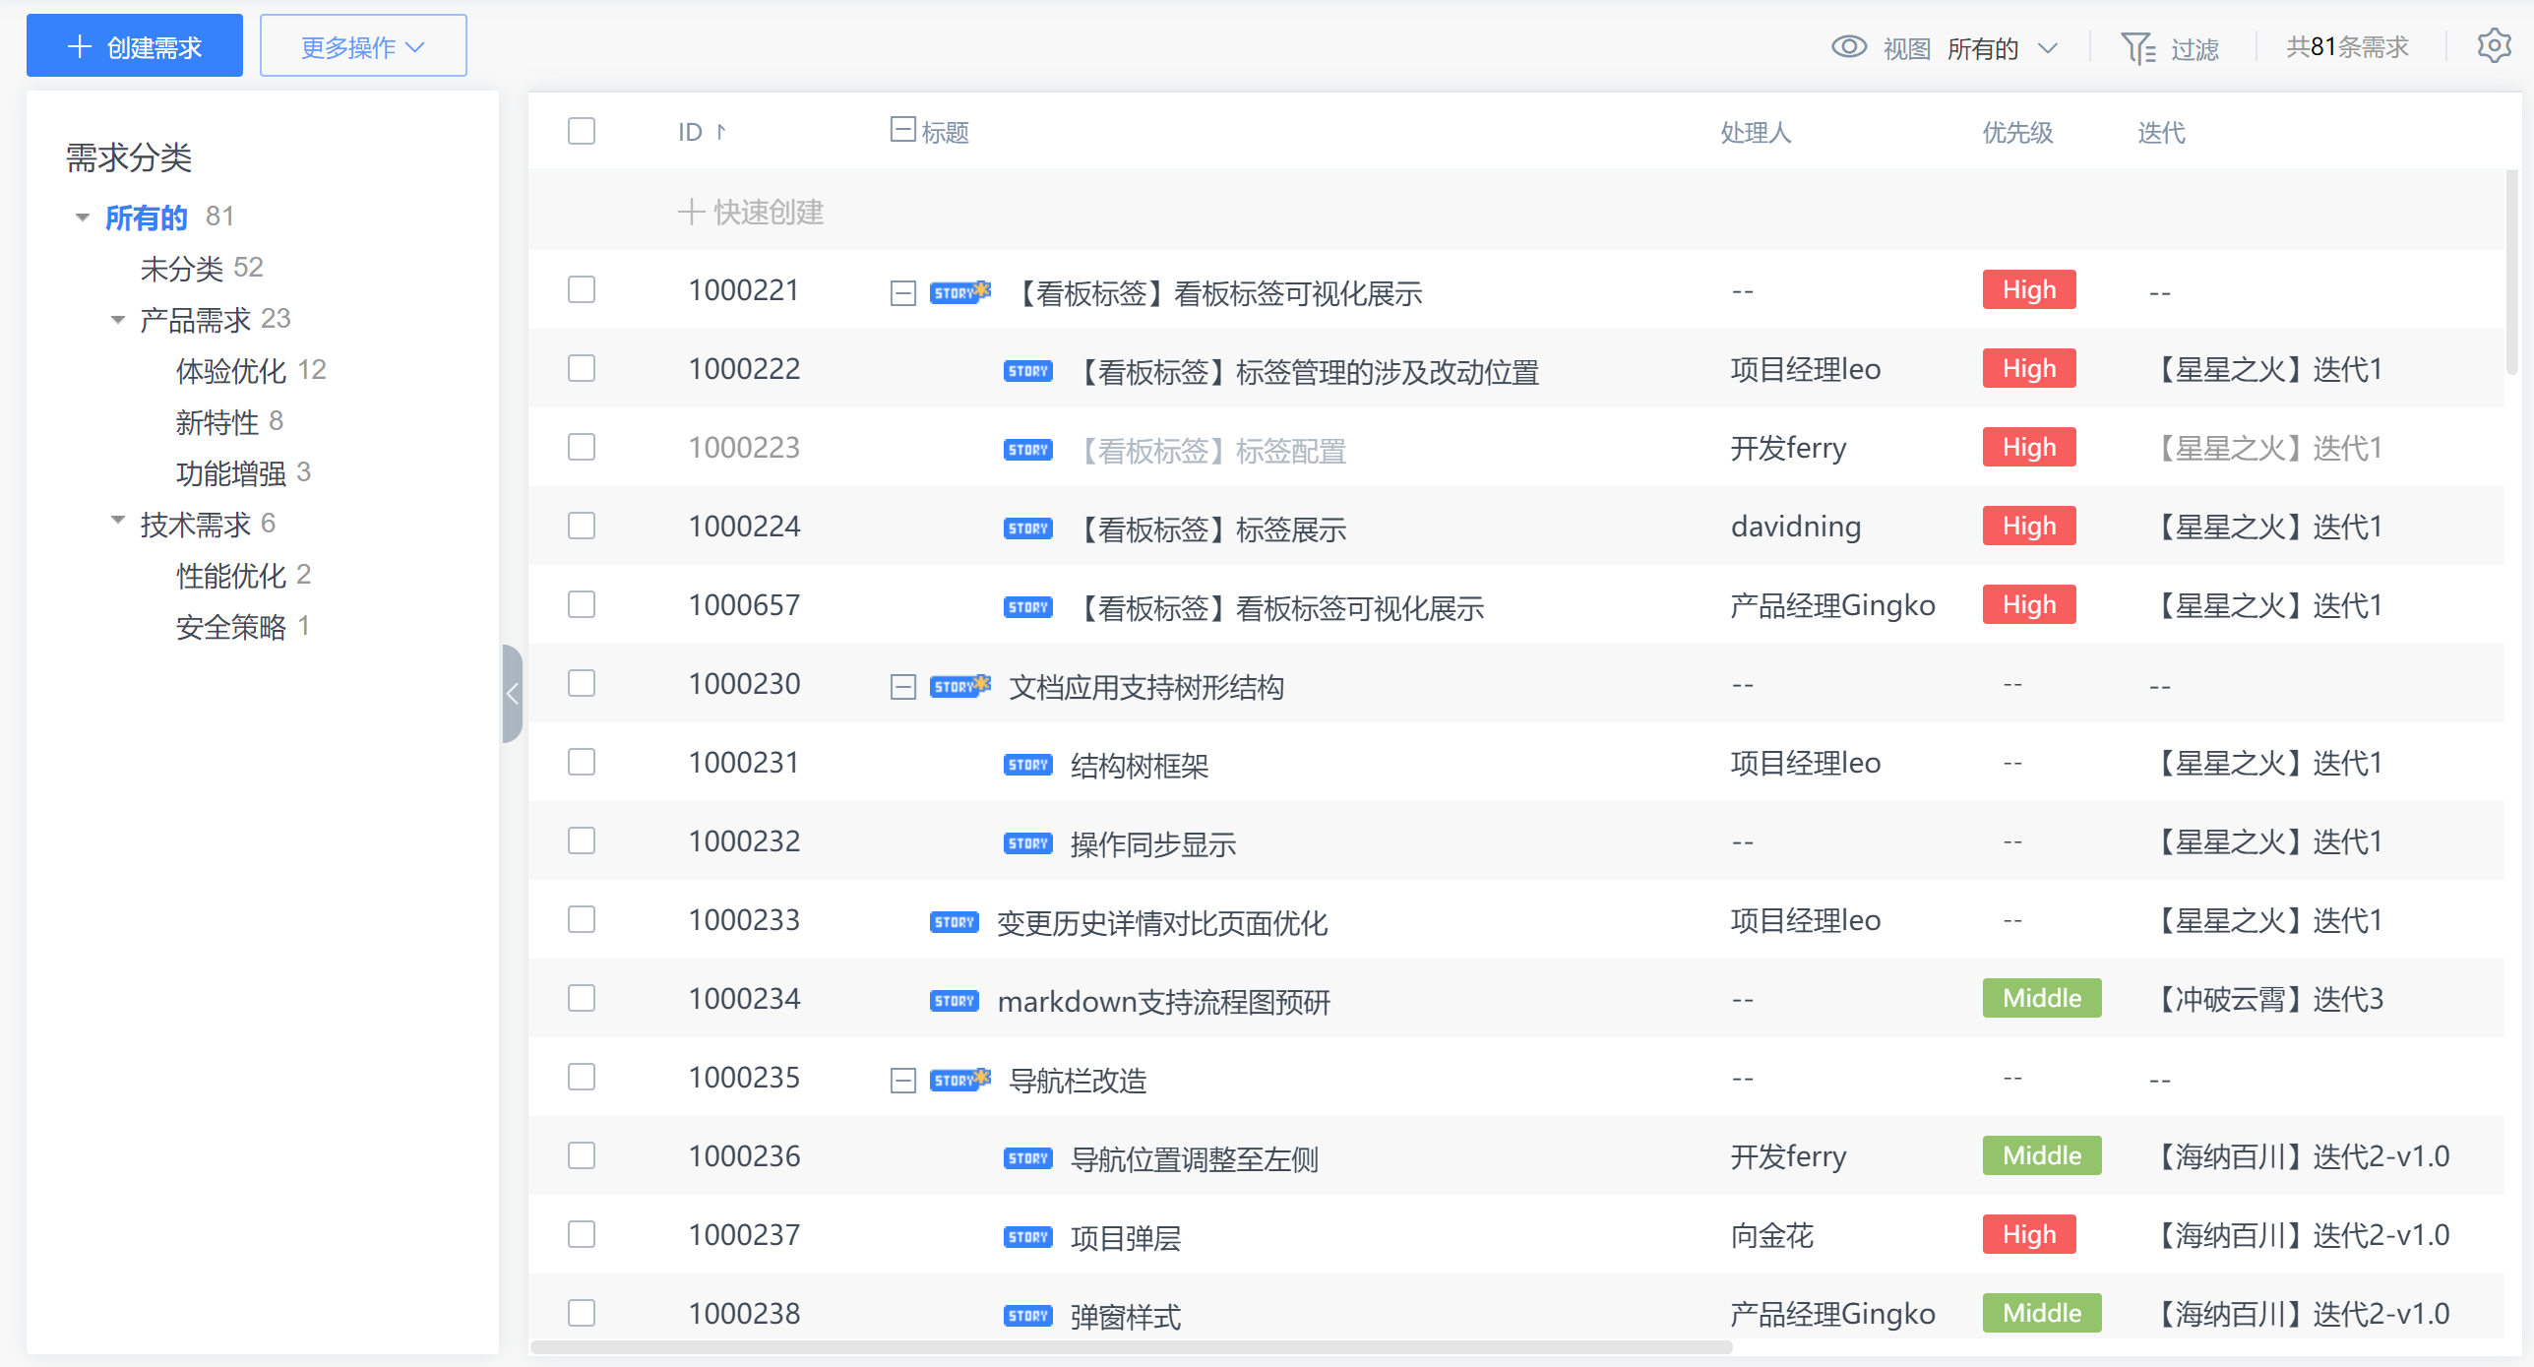Viewport: 2534px width, 1367px height.
Task: Check the box for requirement 1000221
Action: pos(582,289)
